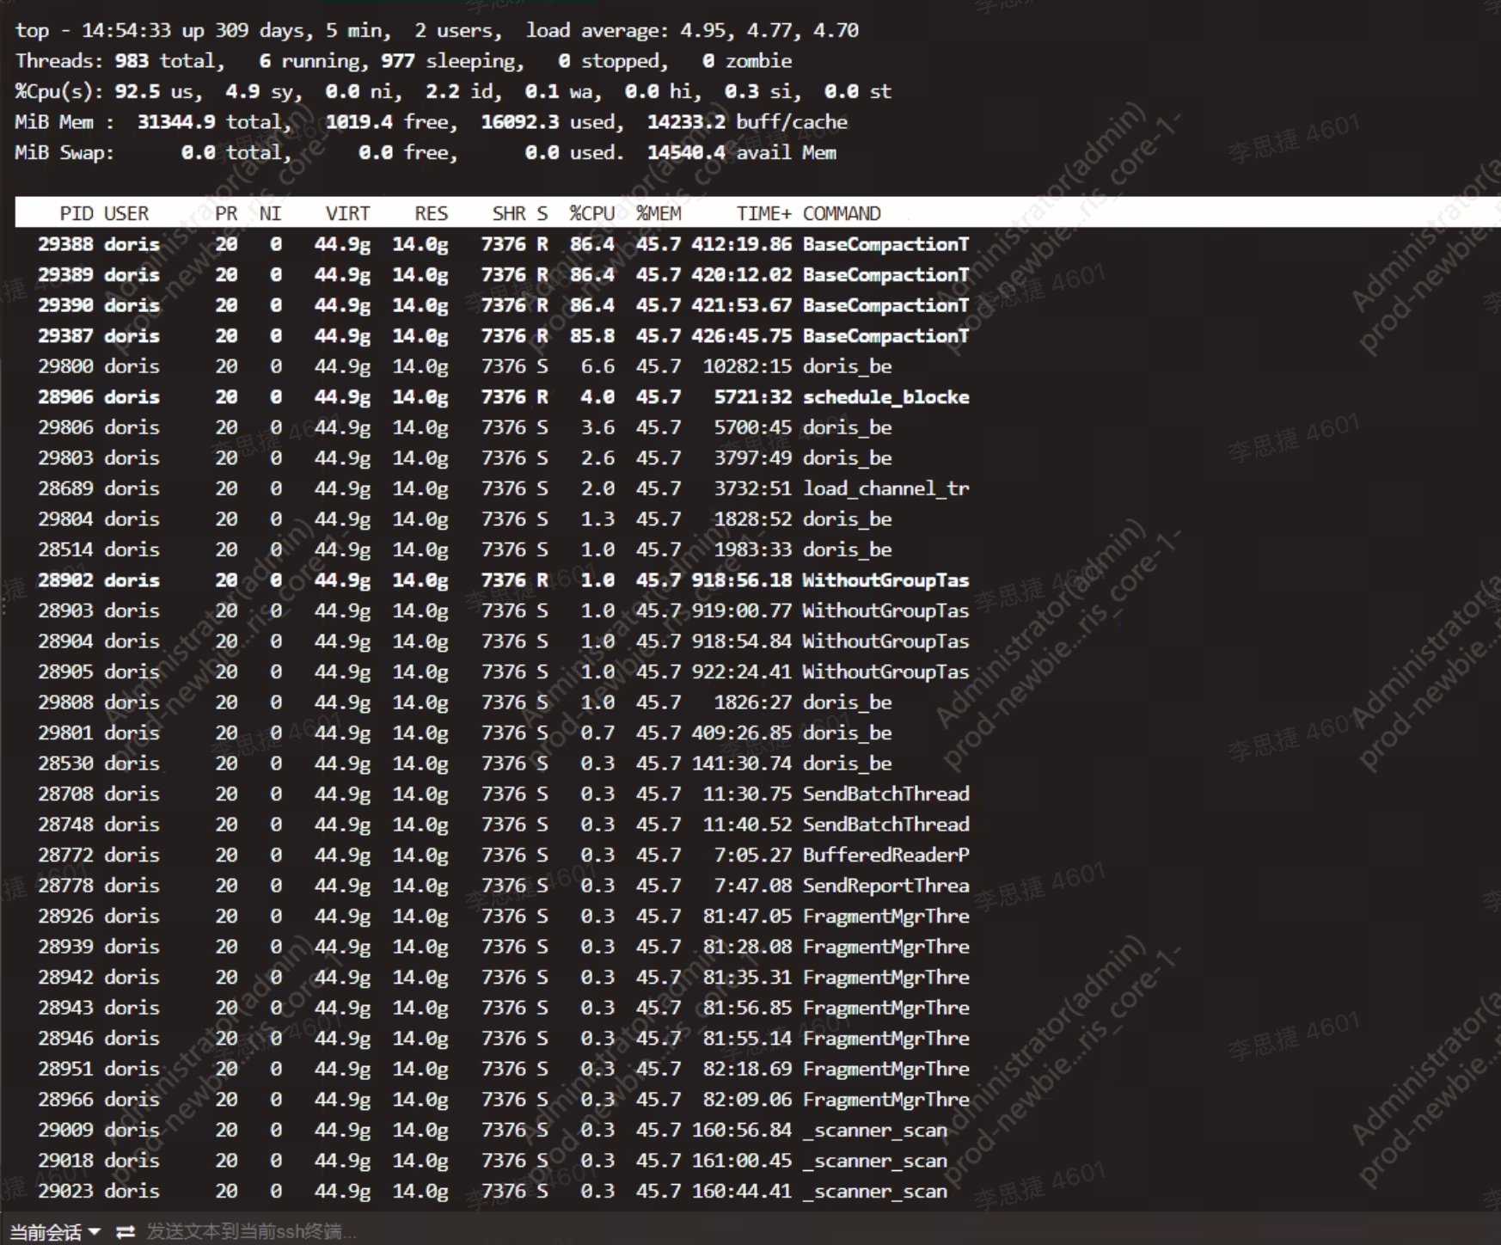Click the TIME+ value 161:00.45

coord(742,1160)
